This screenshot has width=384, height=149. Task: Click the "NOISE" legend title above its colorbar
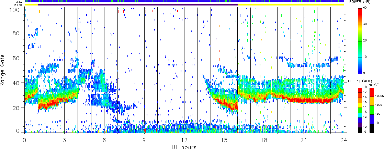coord(374,85)
